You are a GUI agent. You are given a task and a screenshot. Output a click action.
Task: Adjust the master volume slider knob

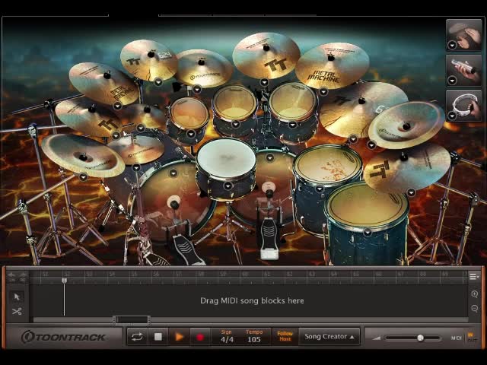point(420,338)
